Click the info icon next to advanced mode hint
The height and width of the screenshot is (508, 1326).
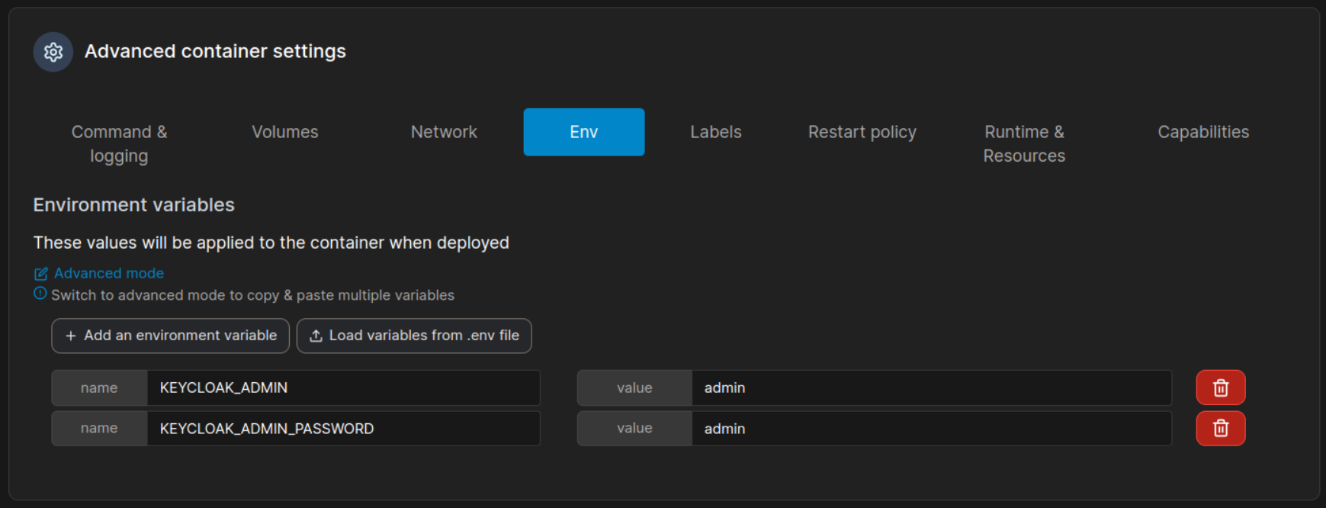(40, 294)
